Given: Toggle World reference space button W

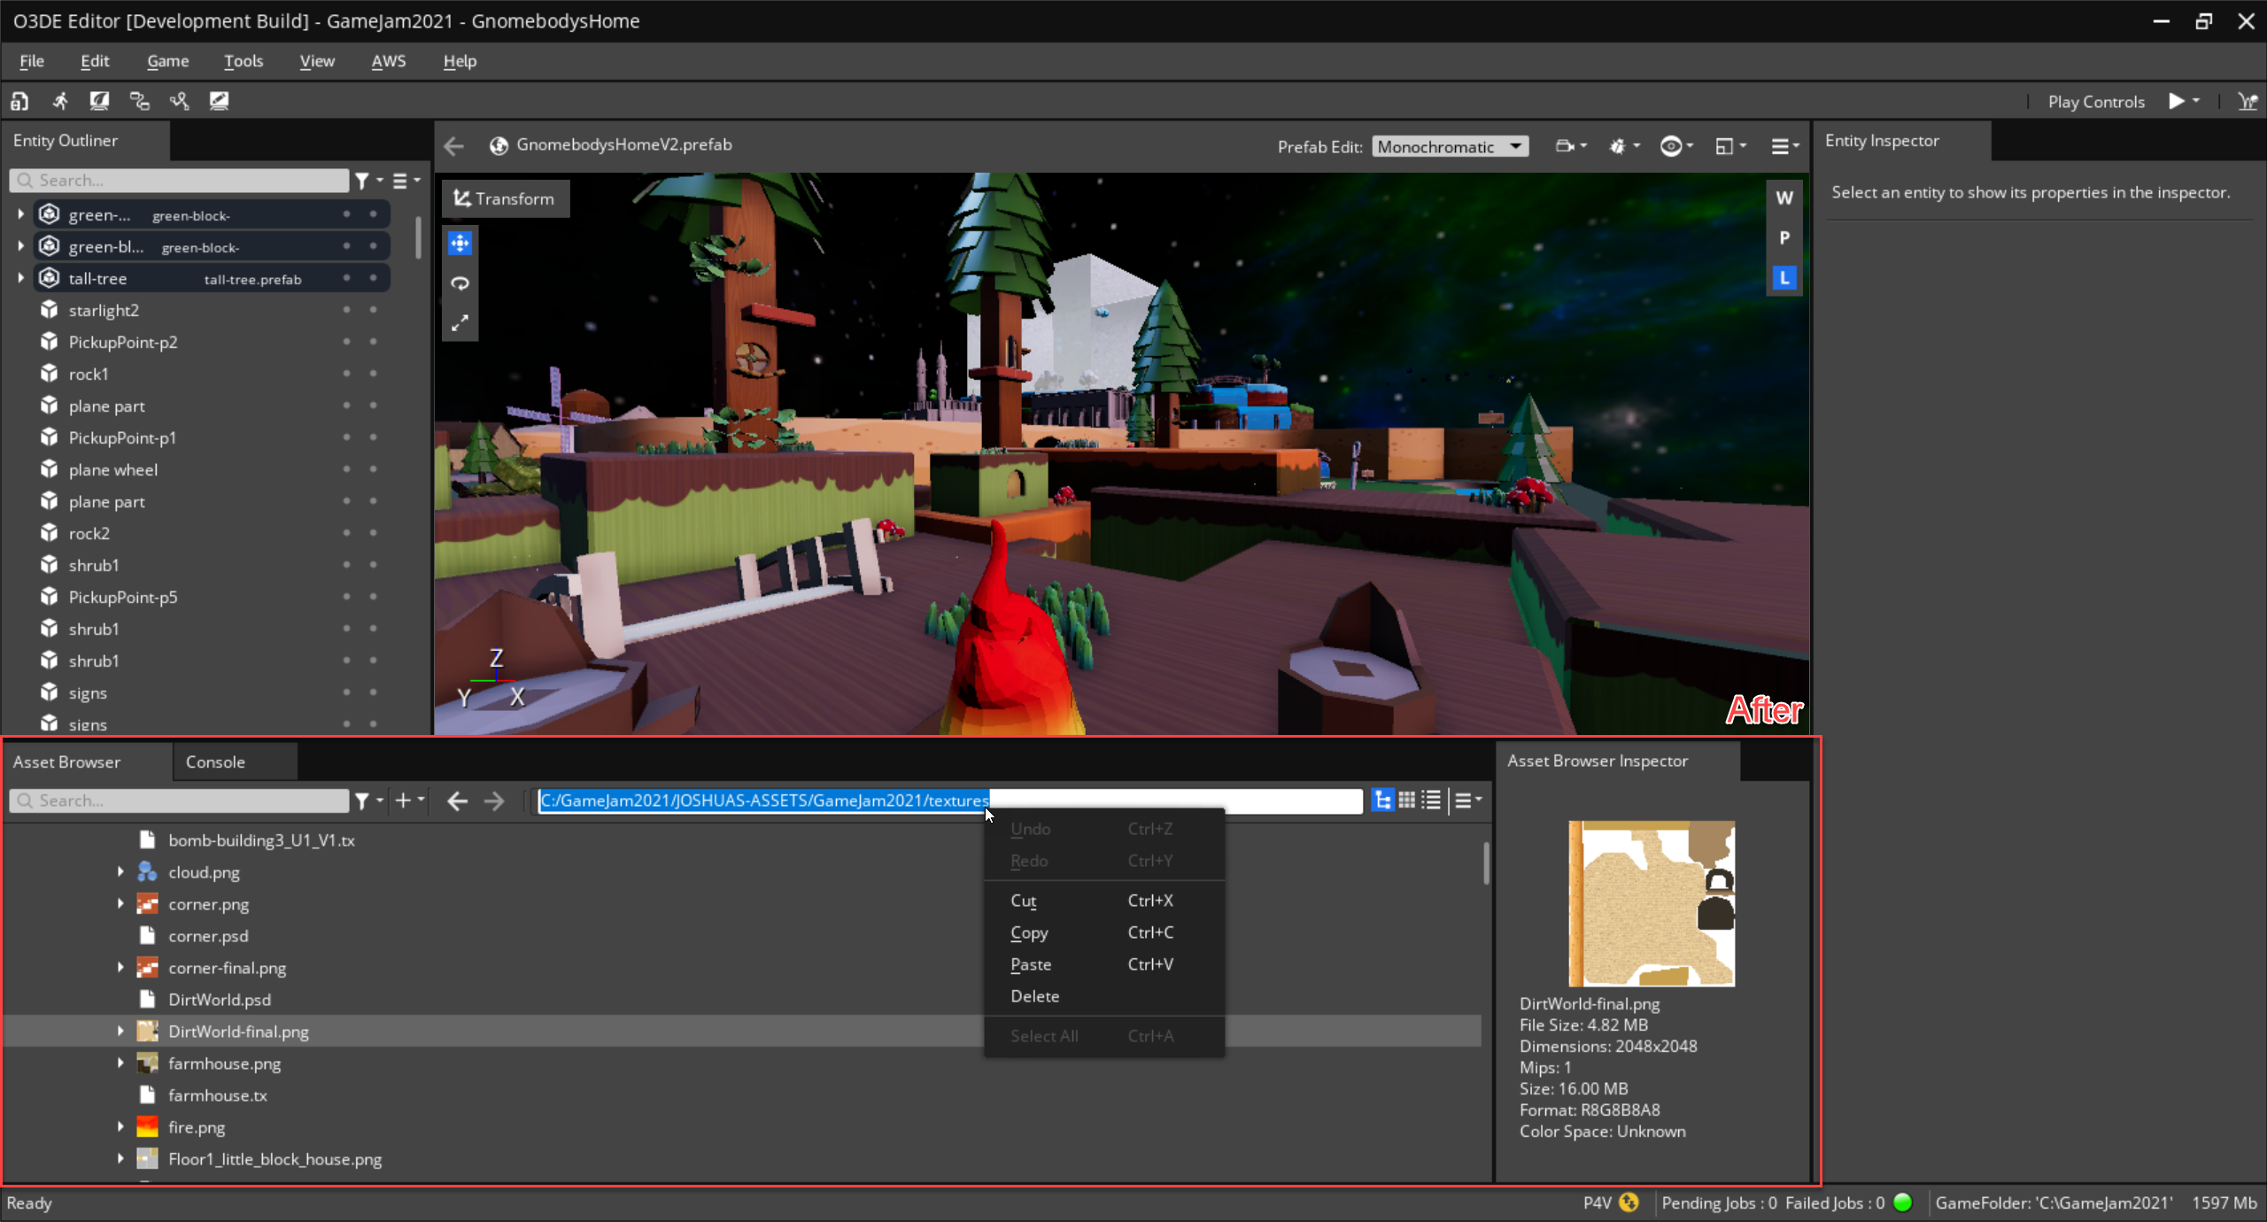Looking at the screenshot, I should tap(1783, 197).
